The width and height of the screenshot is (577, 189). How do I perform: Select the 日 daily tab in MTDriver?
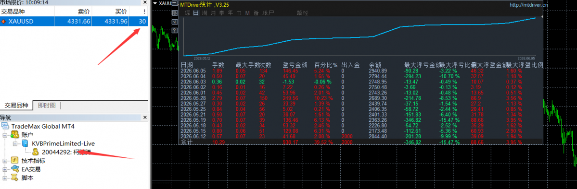coord(196,13)
